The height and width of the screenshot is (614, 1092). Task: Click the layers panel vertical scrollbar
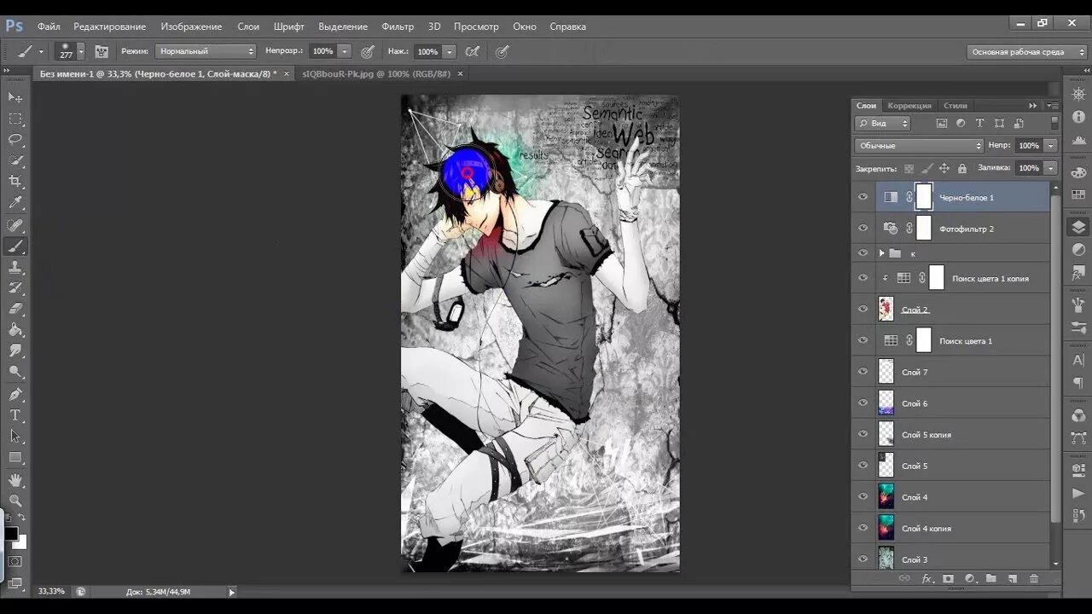(x=1056, y=358)
